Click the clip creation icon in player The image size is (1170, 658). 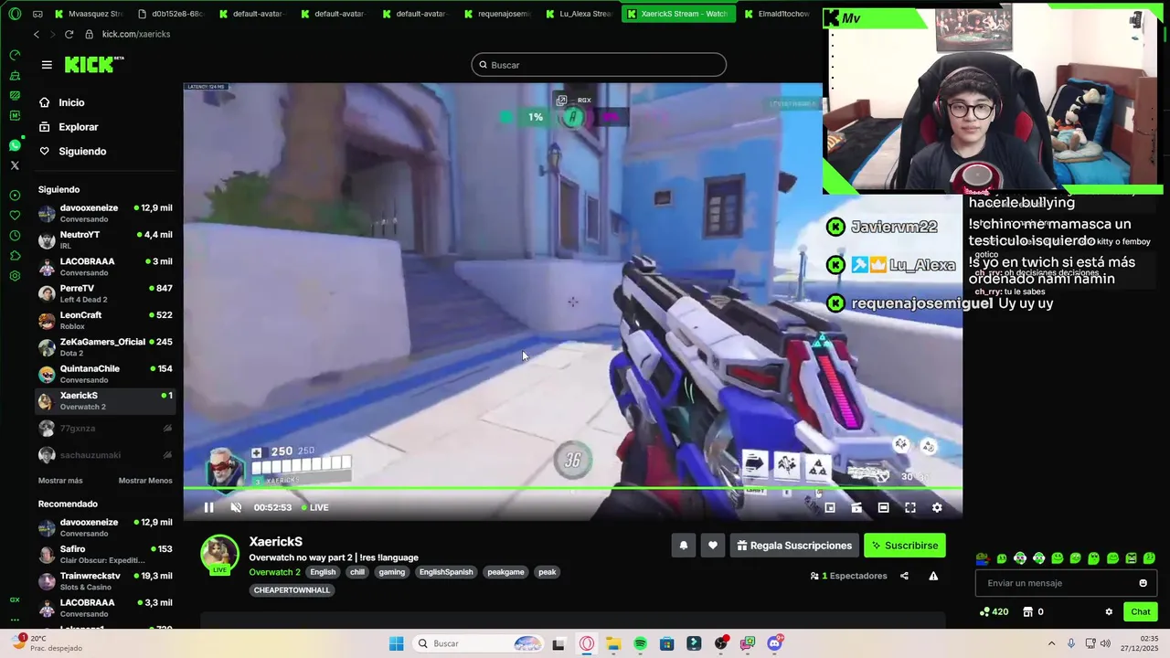[x=856, y=507]
